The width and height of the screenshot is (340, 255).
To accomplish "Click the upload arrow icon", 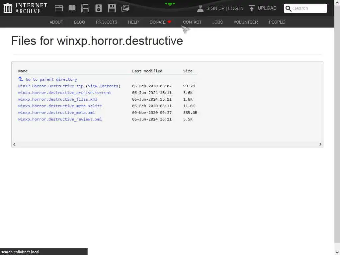I will click(252, 8).
